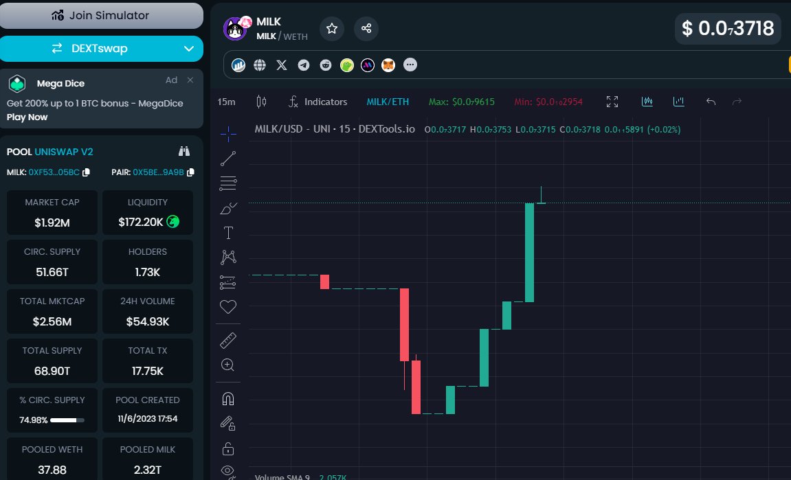
Task: Click the % circ. supply progress bar
Action: click(67, 420)
